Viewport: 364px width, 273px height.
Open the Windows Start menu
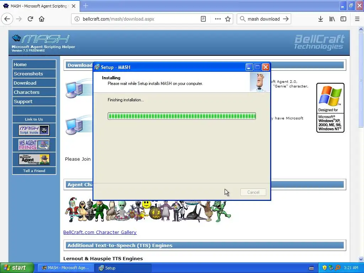17,268
